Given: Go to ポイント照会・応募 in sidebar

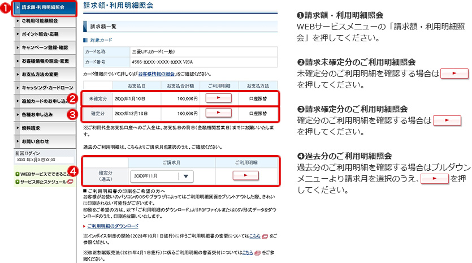Looking at the screenshot, I should (40, 34).
